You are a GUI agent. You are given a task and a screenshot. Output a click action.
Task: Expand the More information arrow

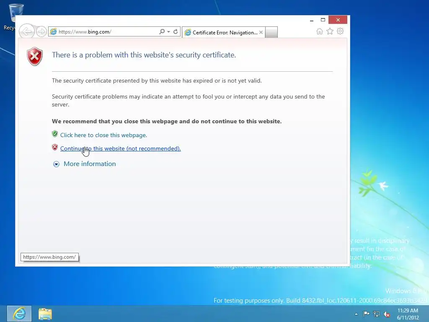pos(56,164)
